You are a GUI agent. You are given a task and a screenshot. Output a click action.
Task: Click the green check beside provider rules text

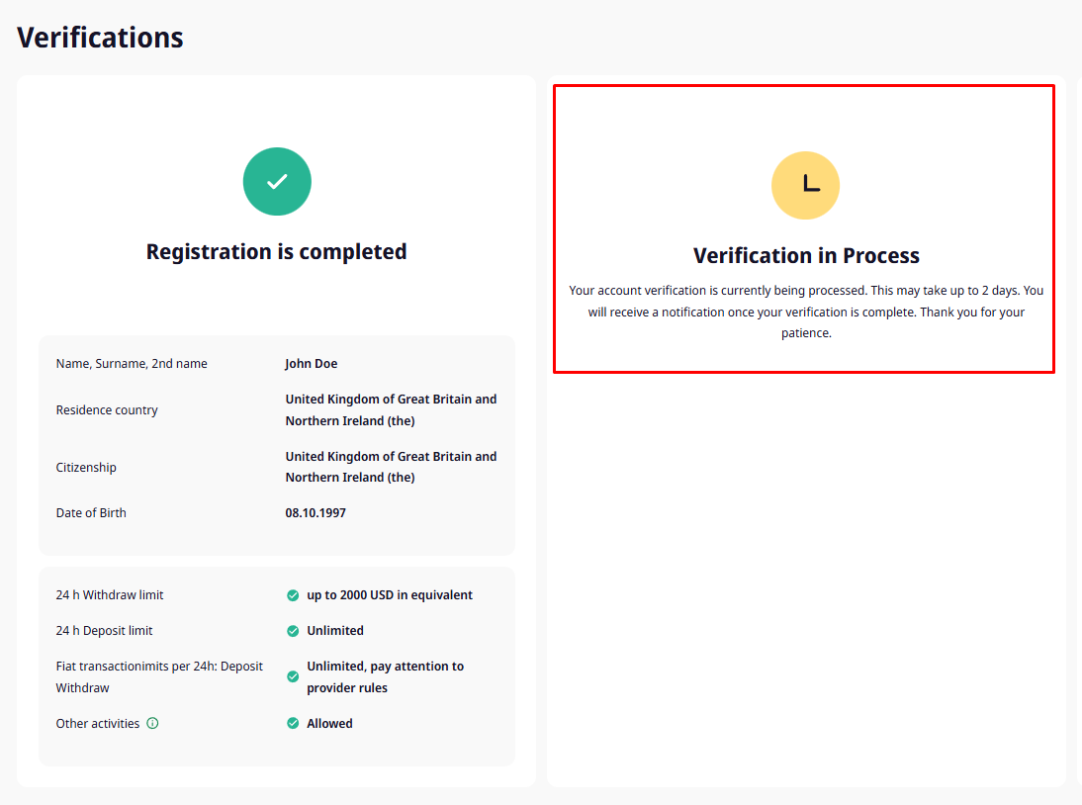293,676
